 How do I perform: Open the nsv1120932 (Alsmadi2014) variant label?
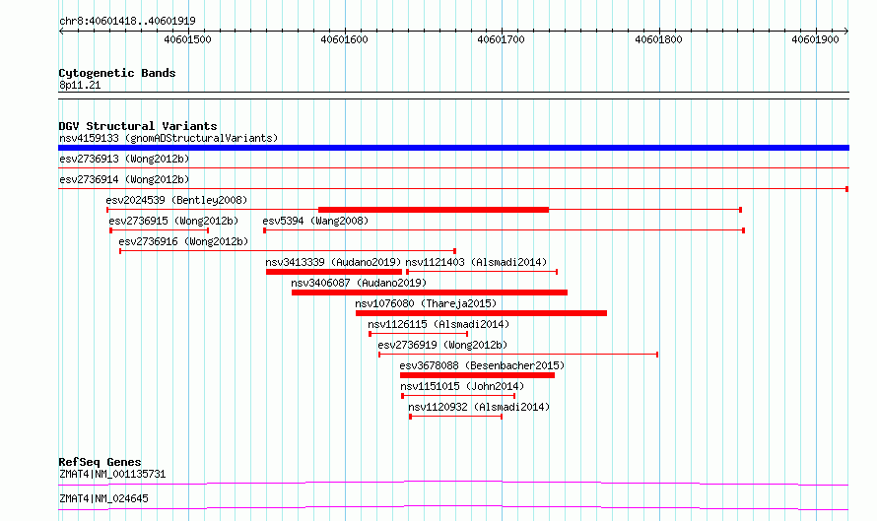479,407
